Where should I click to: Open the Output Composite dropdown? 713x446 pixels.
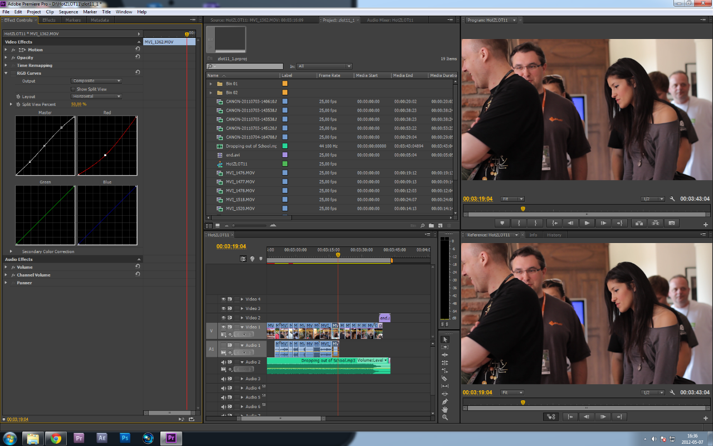(x=96, y=81)
